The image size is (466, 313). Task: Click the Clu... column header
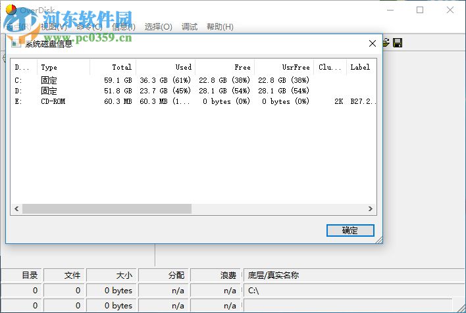(x=330, y=67)
